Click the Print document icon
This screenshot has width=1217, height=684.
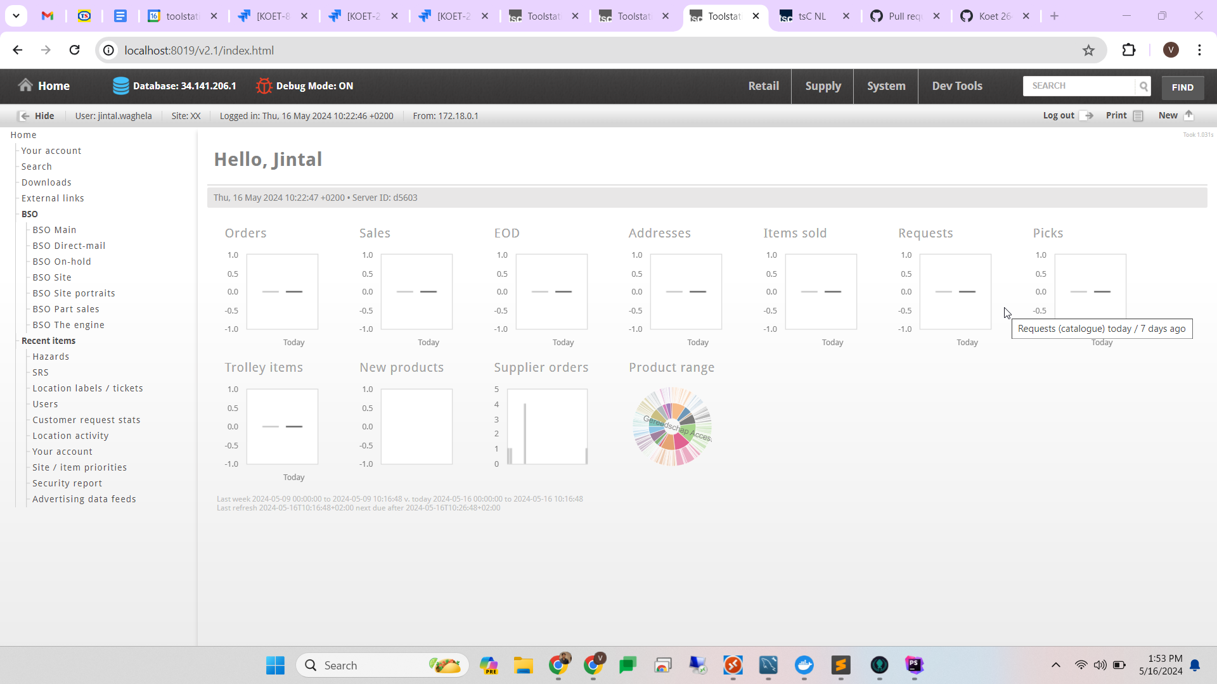pos(1138,115)
